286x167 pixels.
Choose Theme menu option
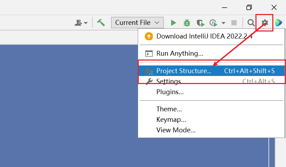(212, 109)
